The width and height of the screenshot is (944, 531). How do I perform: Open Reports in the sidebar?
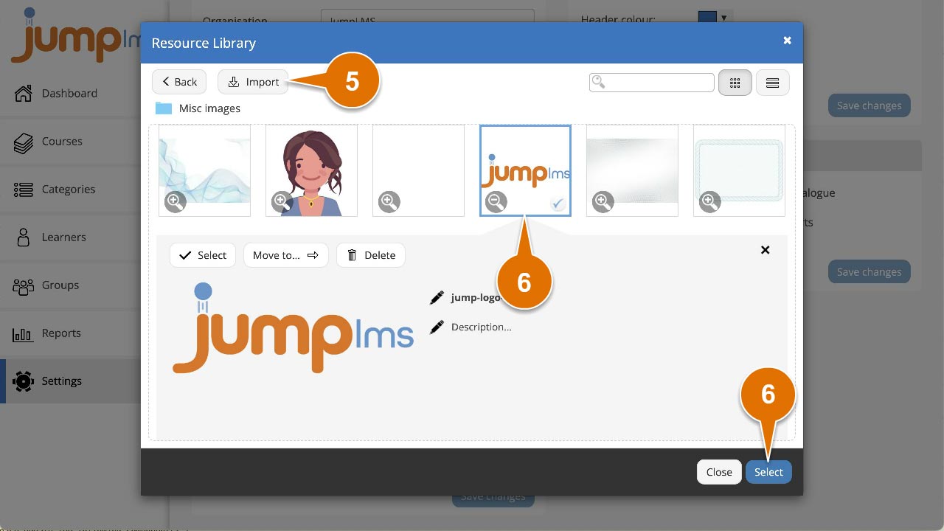point(70,333)
